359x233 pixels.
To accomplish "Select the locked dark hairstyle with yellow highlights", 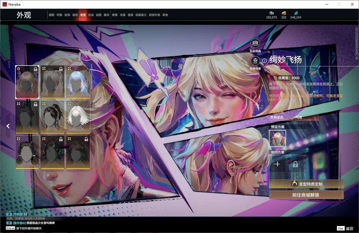I will (x=52, y=152).
